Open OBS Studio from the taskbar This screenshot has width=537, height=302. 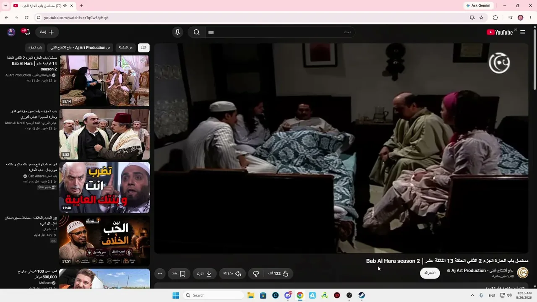pos(349,295)
